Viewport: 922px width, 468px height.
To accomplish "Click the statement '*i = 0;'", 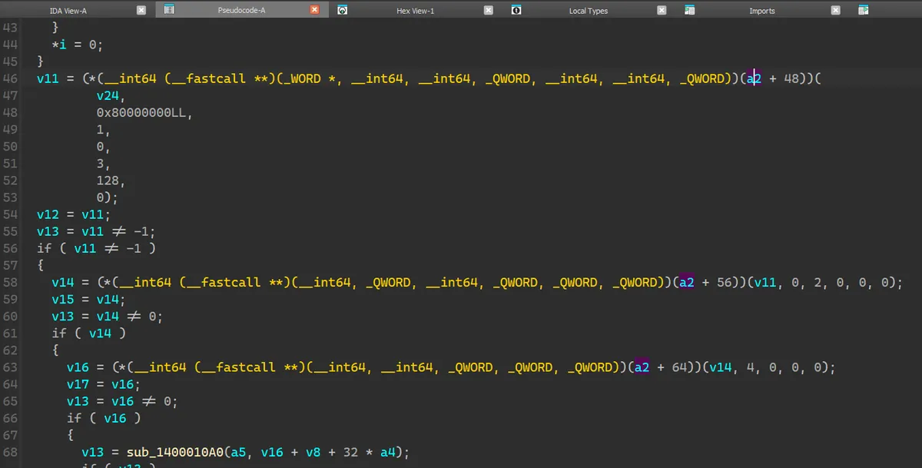I will 77,45.
